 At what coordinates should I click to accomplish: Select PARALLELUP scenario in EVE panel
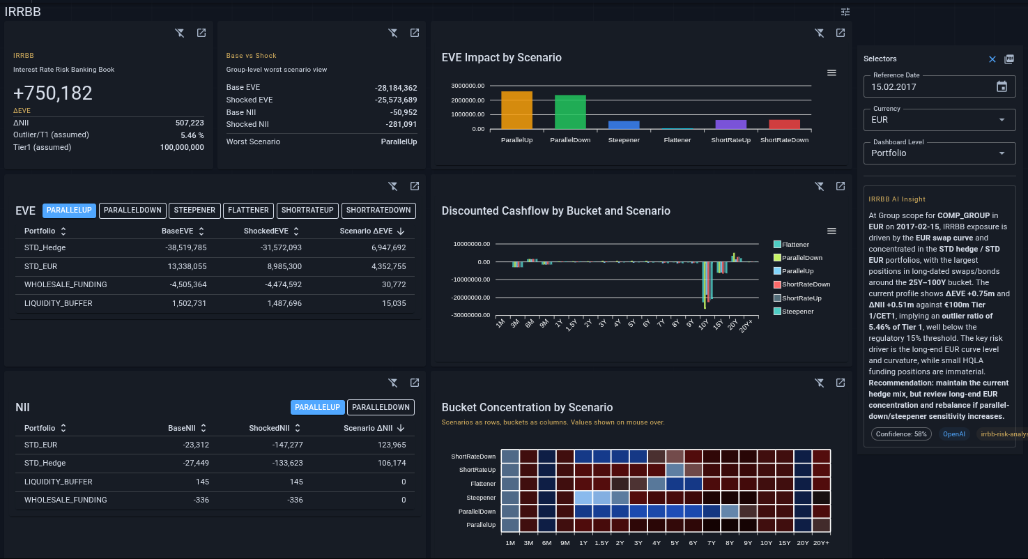69,210
